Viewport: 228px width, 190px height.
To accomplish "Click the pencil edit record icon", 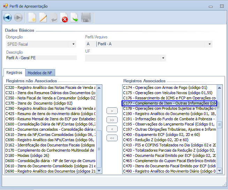I will [x=43, y=17].
